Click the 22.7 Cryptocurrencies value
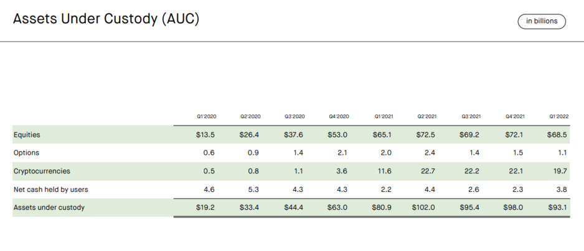584x251 pixels. tap(428, 171)
